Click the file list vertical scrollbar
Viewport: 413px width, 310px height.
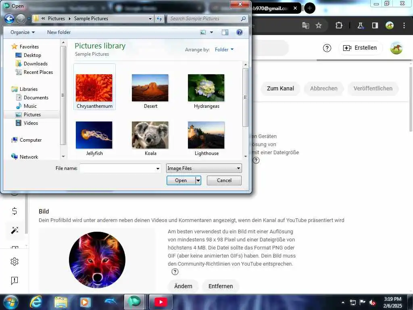tap(246, 98)
